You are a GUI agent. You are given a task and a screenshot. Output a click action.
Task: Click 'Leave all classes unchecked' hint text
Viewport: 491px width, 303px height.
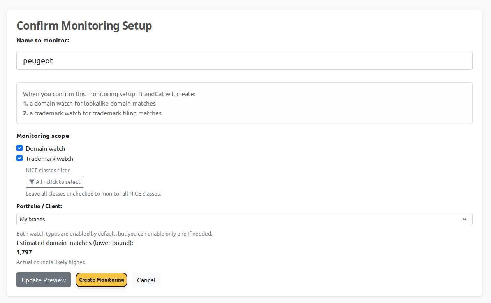tap(93, 194)
